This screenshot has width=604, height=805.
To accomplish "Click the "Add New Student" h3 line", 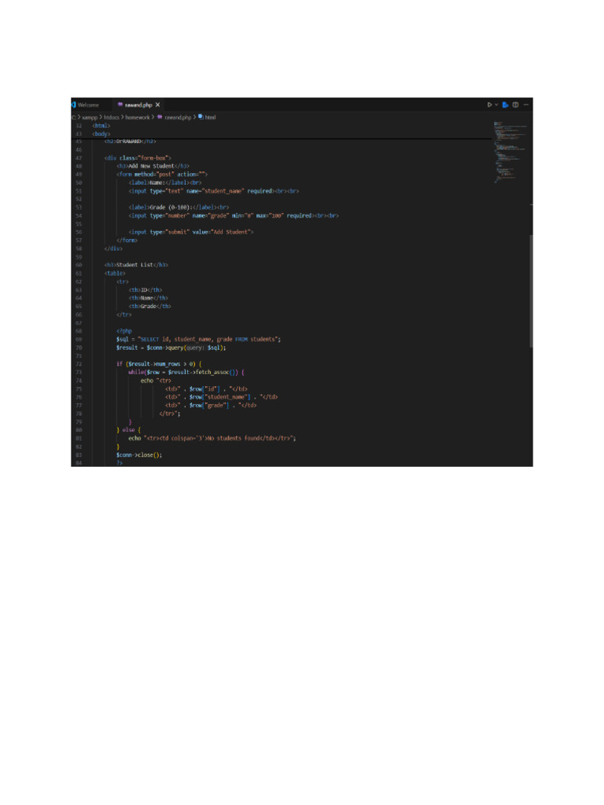I will 153,167.
